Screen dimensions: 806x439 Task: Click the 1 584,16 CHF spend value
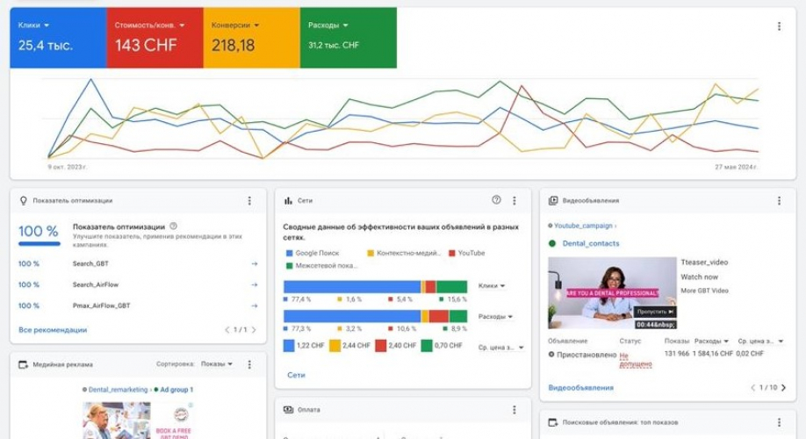click(712, 354)
